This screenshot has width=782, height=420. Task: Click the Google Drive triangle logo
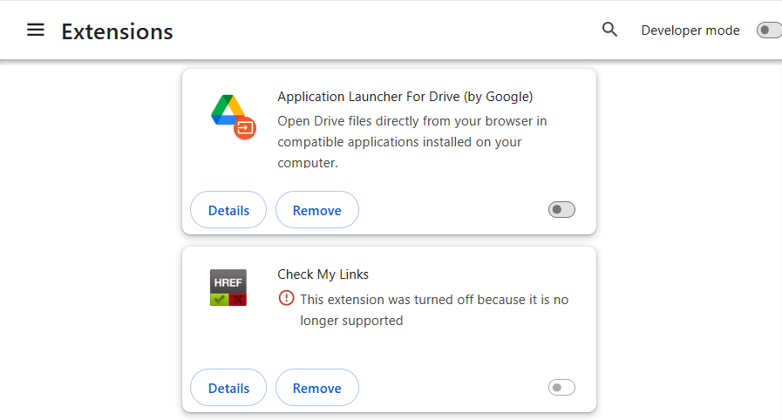click(226, 109)
